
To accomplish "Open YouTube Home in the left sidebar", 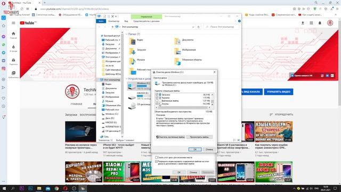I will tap(13, 35).
